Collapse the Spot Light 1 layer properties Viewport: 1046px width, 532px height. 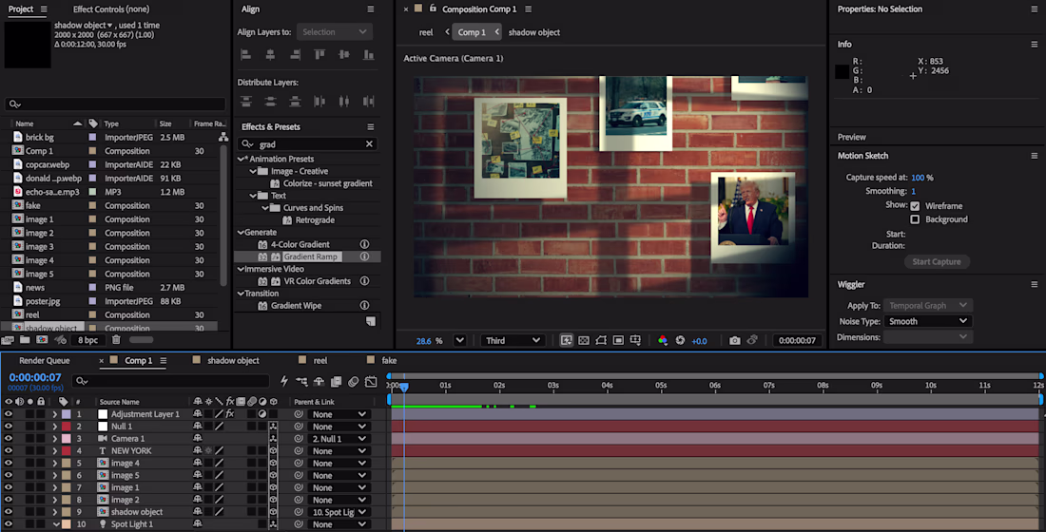point(56,524)
